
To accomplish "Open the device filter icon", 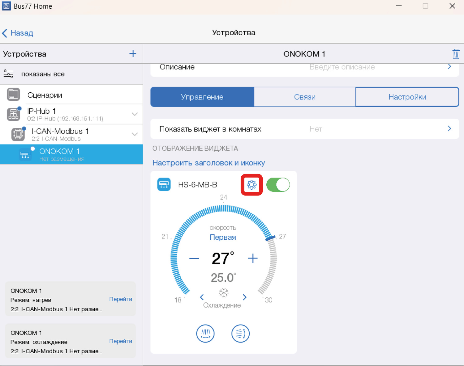I will click(8, 74).
